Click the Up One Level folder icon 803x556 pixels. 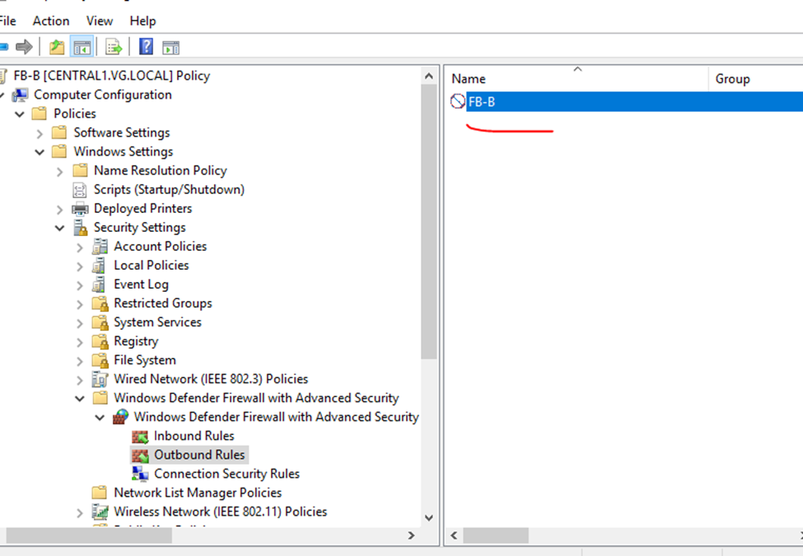point(57,47)
